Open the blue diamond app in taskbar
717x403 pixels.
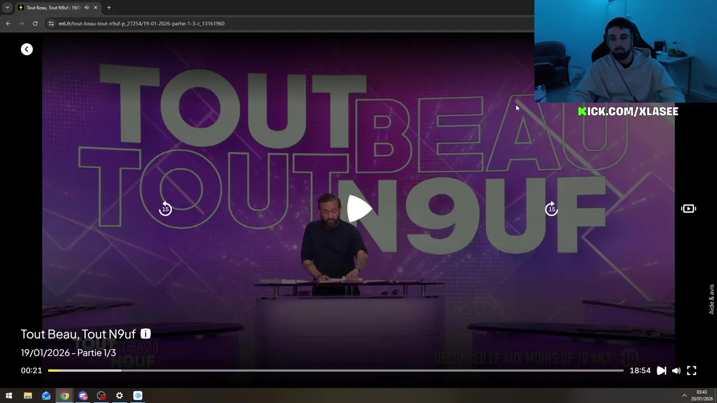coord(138,396)
